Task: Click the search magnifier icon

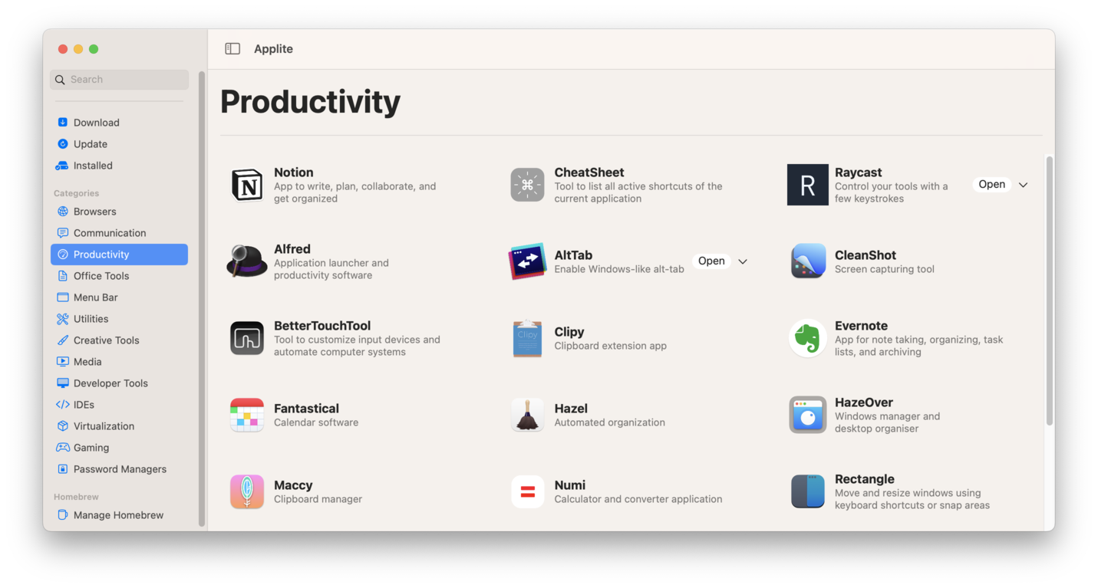Action: coord(60,79)
